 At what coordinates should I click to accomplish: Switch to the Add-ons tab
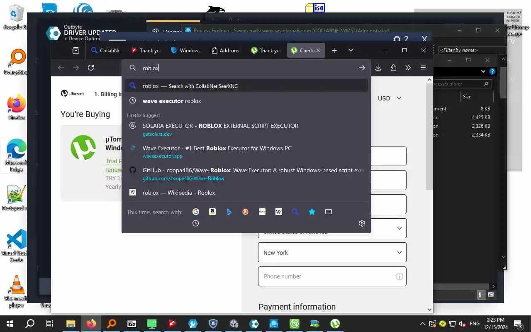point(226,50)
